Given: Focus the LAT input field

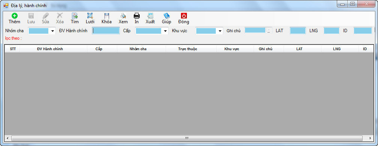Looking at the screenshot, I should (x=298, y=31).
